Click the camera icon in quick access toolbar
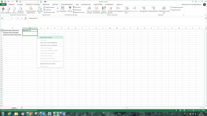The height and width of the screenshot is (116, 207). 45,2
